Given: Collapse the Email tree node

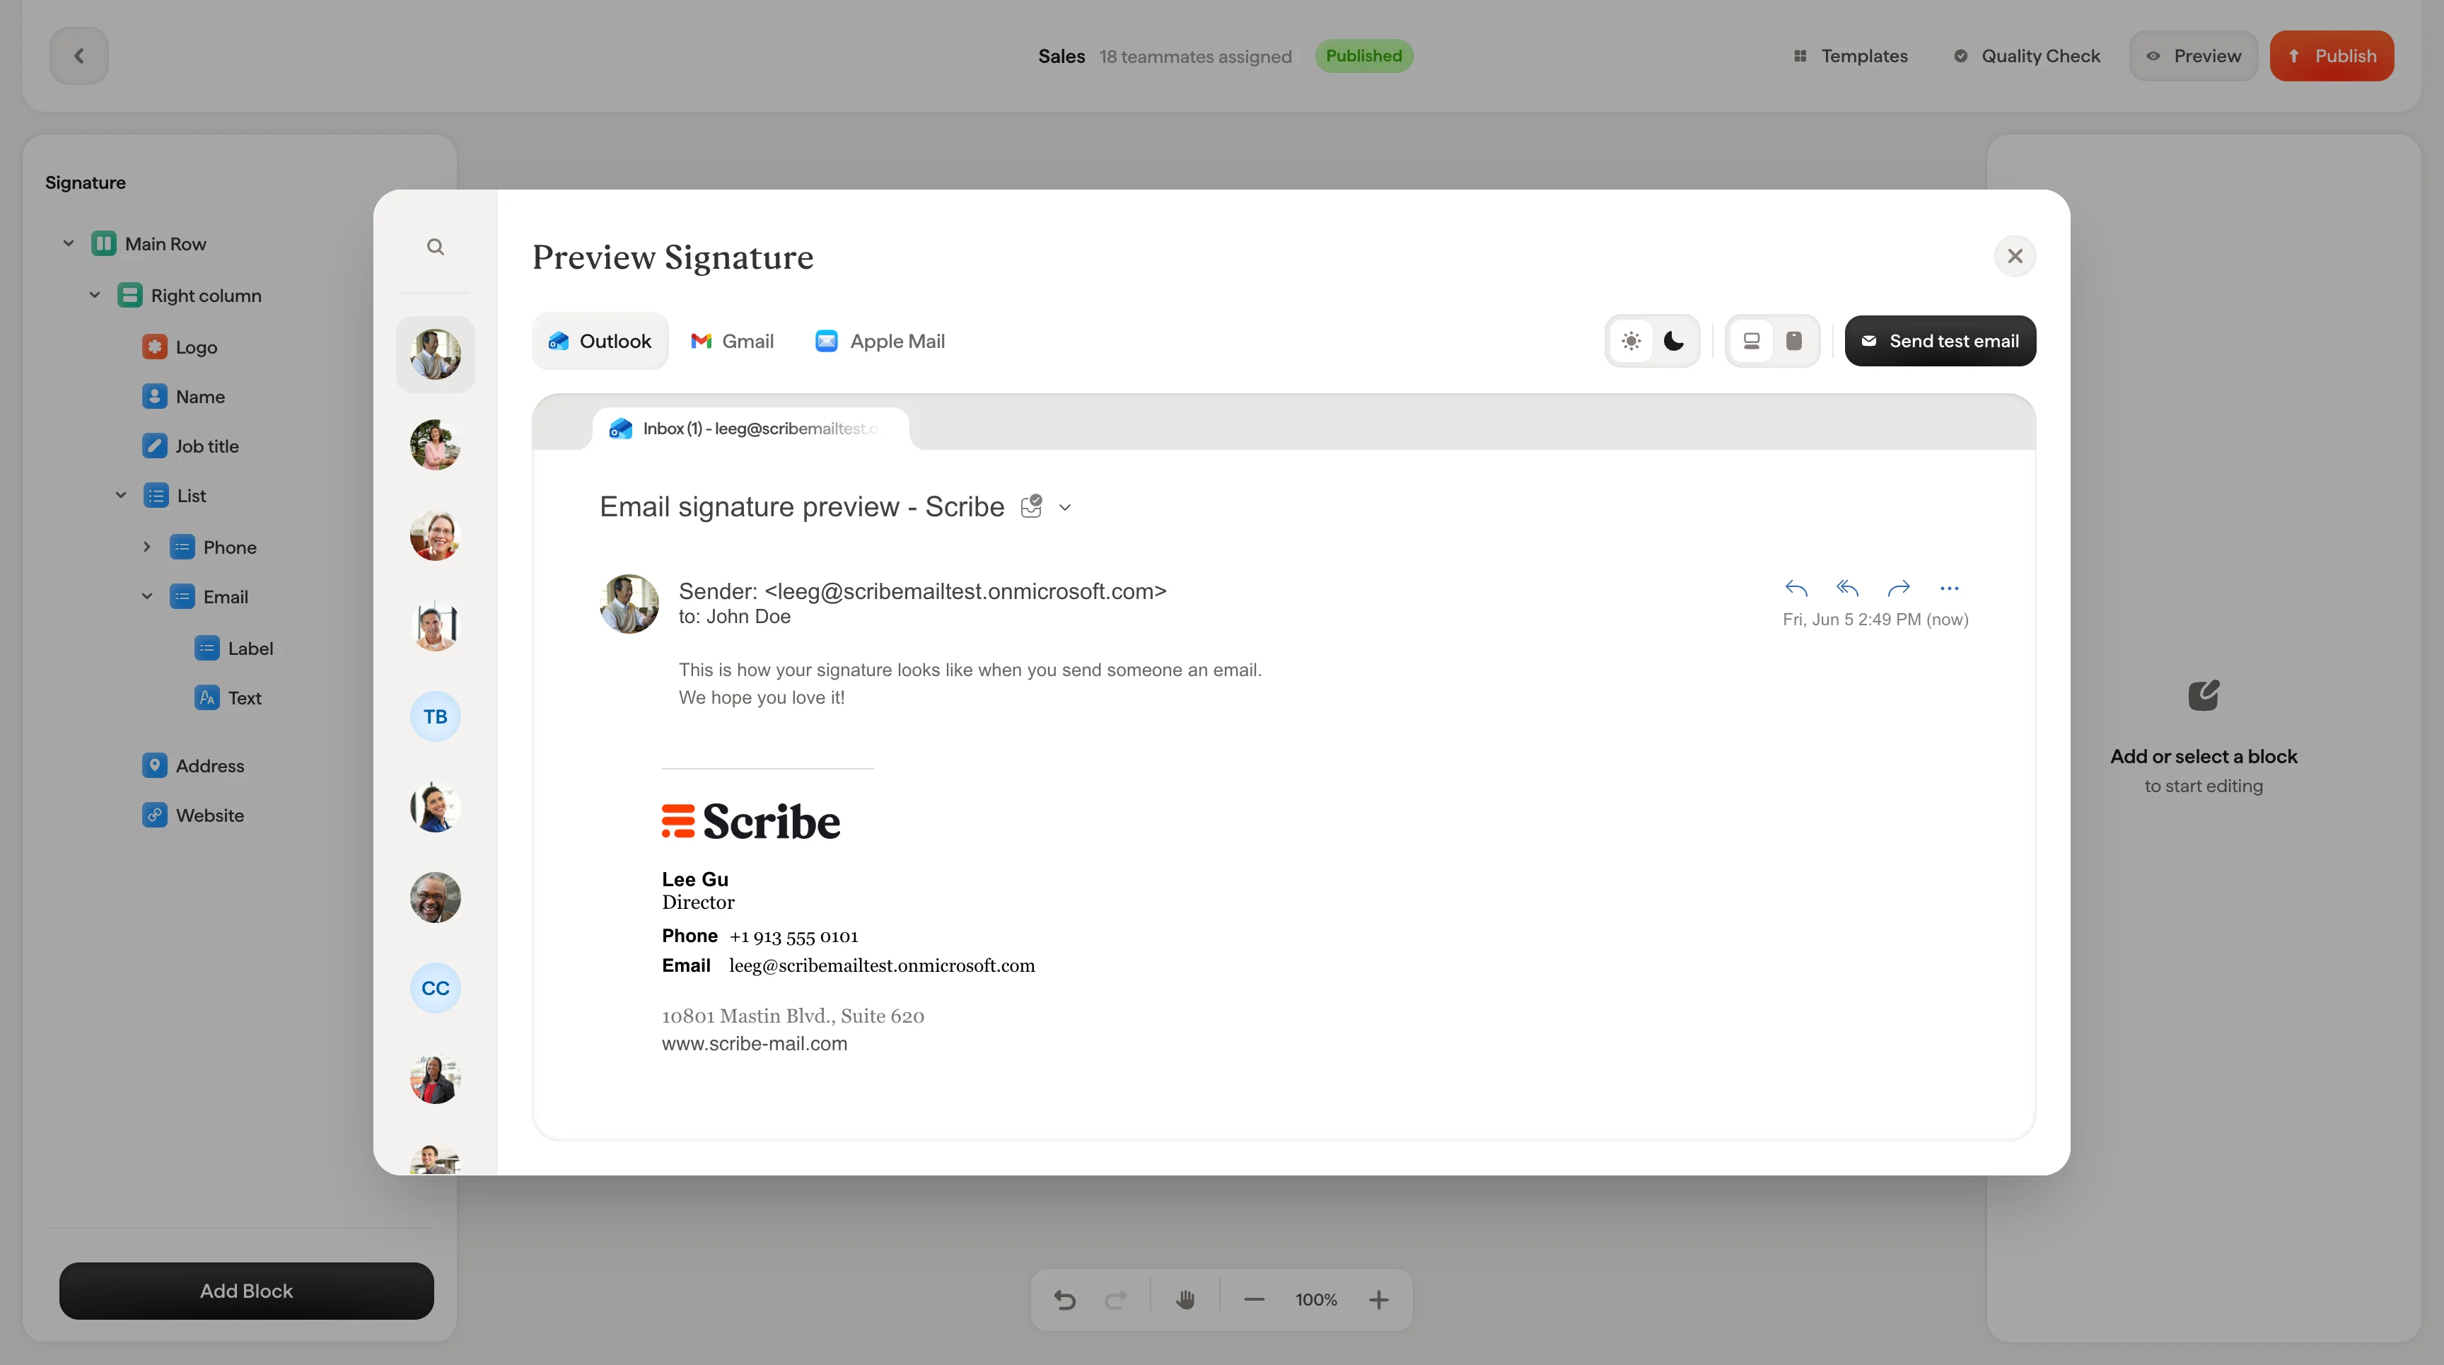Looking at the screenshot, I should (x=147, y=597).
